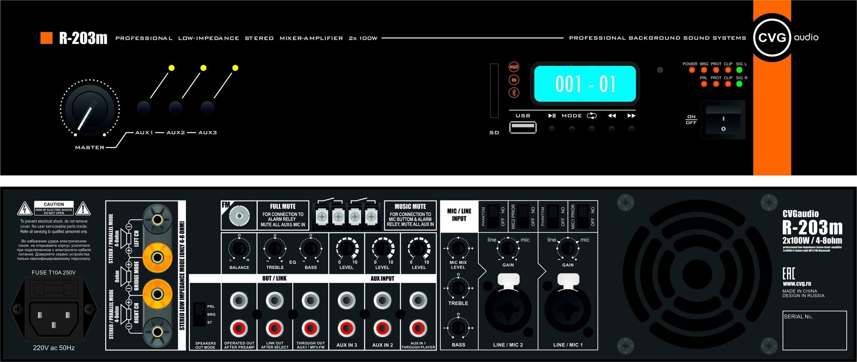Push the fast-forward button on the player
The height and width of the screenshot is (362, 857).
[x=632, y=129]
